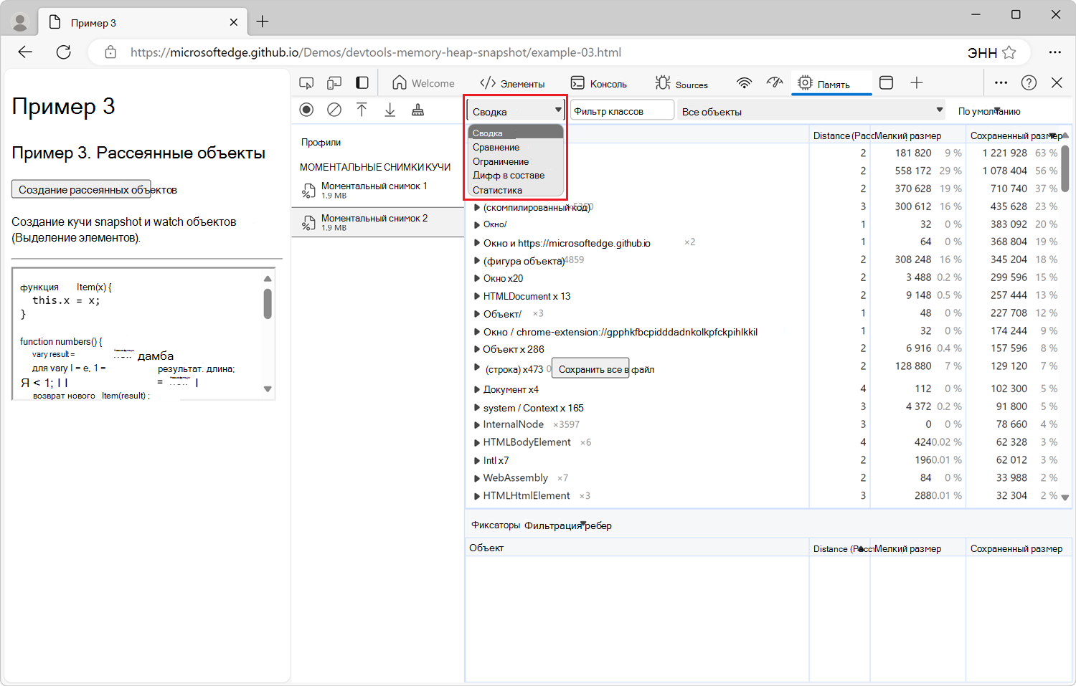Expand the HTMLDocument x 13 row
Screen dimensions: 1076x686
click(477, 296)
